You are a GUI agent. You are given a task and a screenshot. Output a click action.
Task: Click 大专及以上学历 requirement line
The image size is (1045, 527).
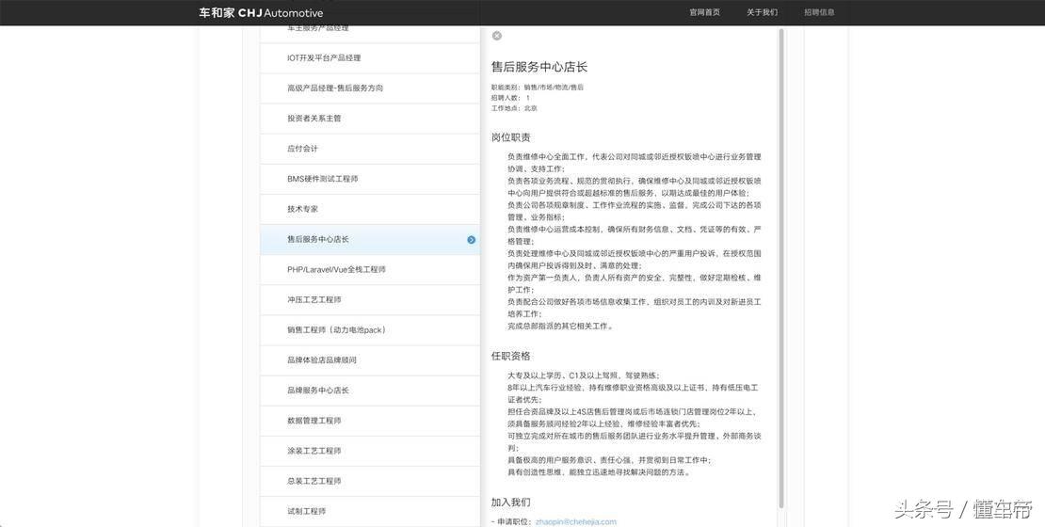[x=584, y=375]
